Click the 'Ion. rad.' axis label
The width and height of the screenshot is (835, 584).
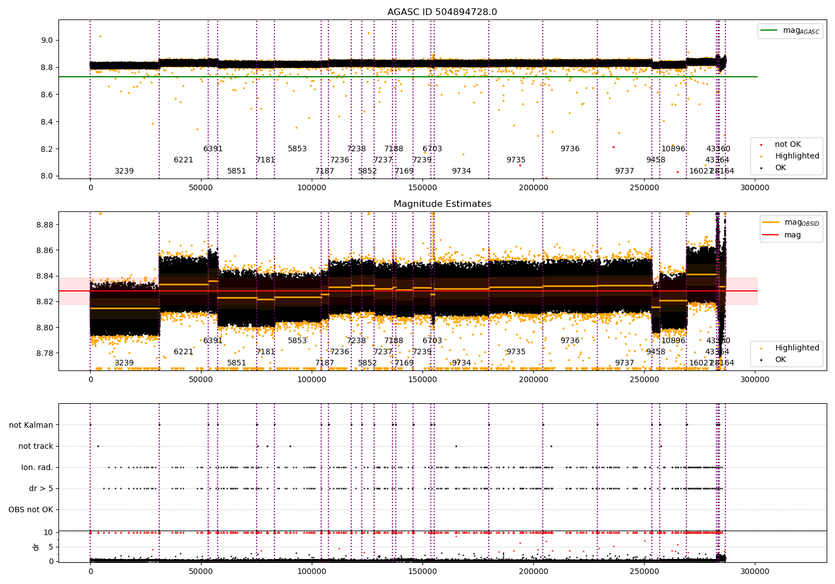coord(37,468)
